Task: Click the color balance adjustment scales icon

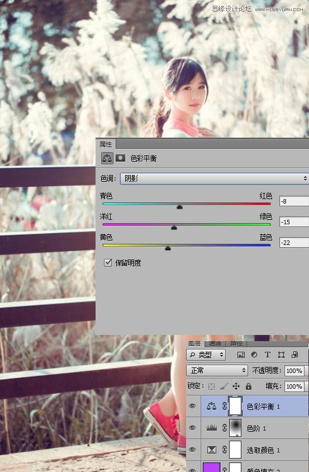Action: click(x=107, y=158)
